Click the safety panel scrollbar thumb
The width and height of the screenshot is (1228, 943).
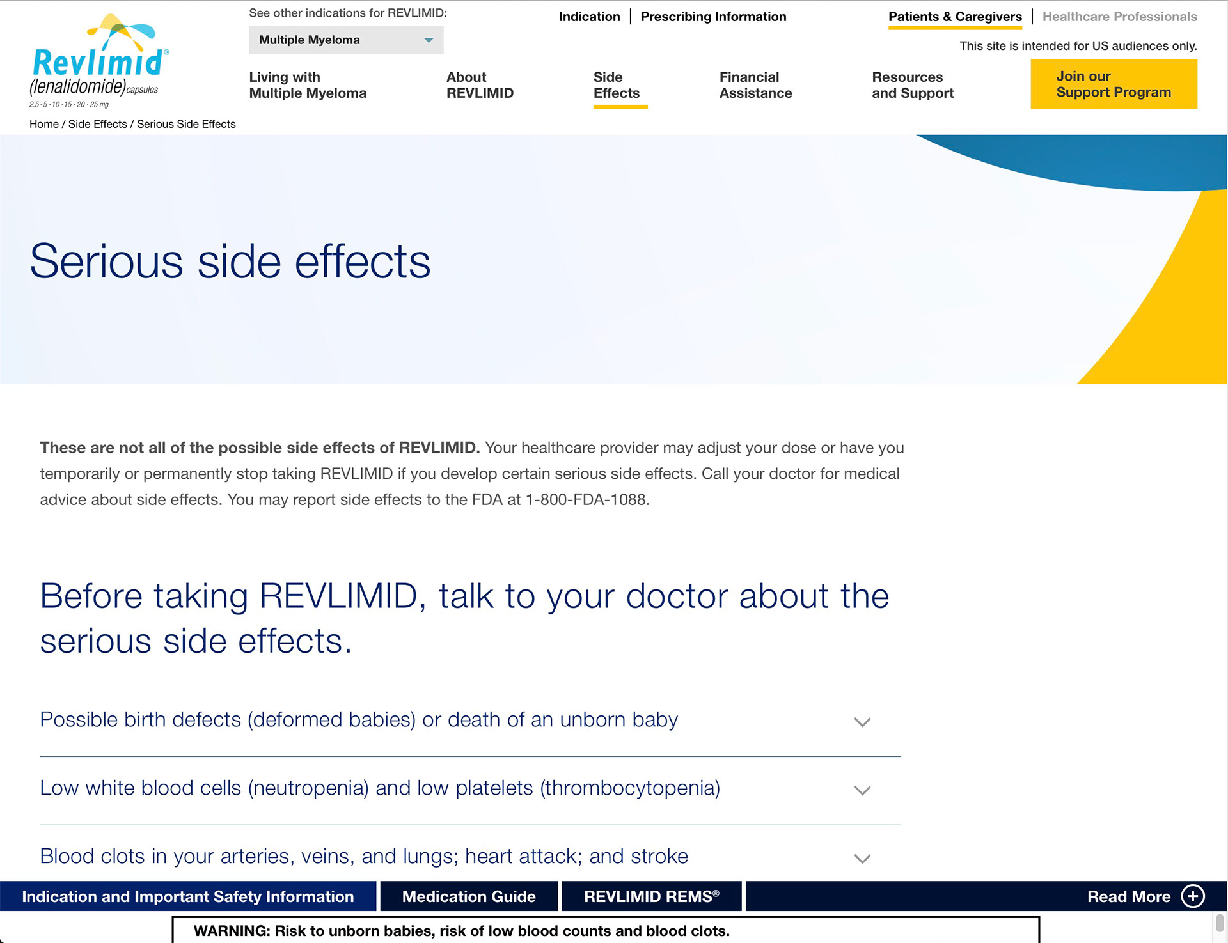point(1220,923)
